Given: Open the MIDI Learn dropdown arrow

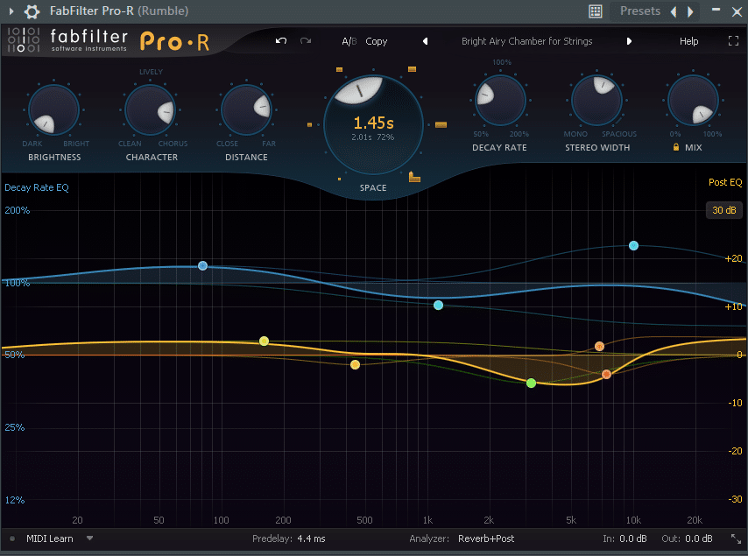Looking at the screenshot, I should click(89, 538).
